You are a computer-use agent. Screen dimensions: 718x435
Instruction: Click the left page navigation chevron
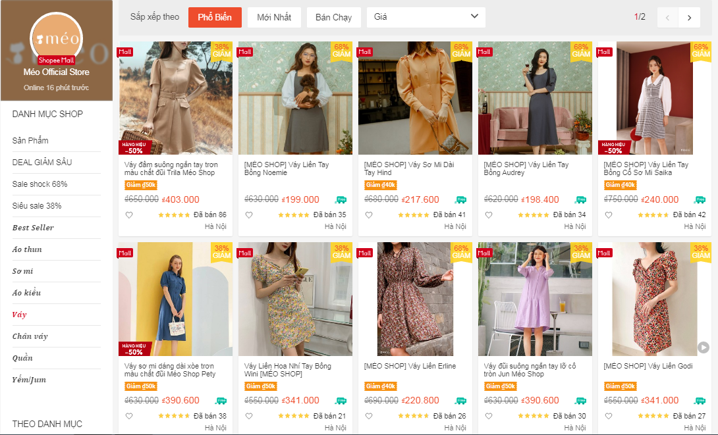point(667,18)
